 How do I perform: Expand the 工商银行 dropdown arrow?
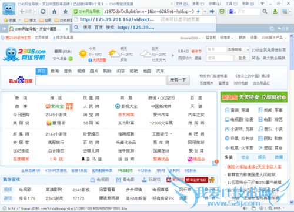click(x=171, y=134)
